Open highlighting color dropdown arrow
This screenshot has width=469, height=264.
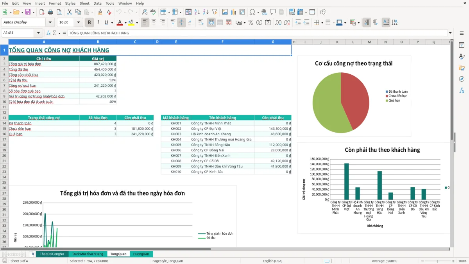pyautogui.click(x=137, y=23)
